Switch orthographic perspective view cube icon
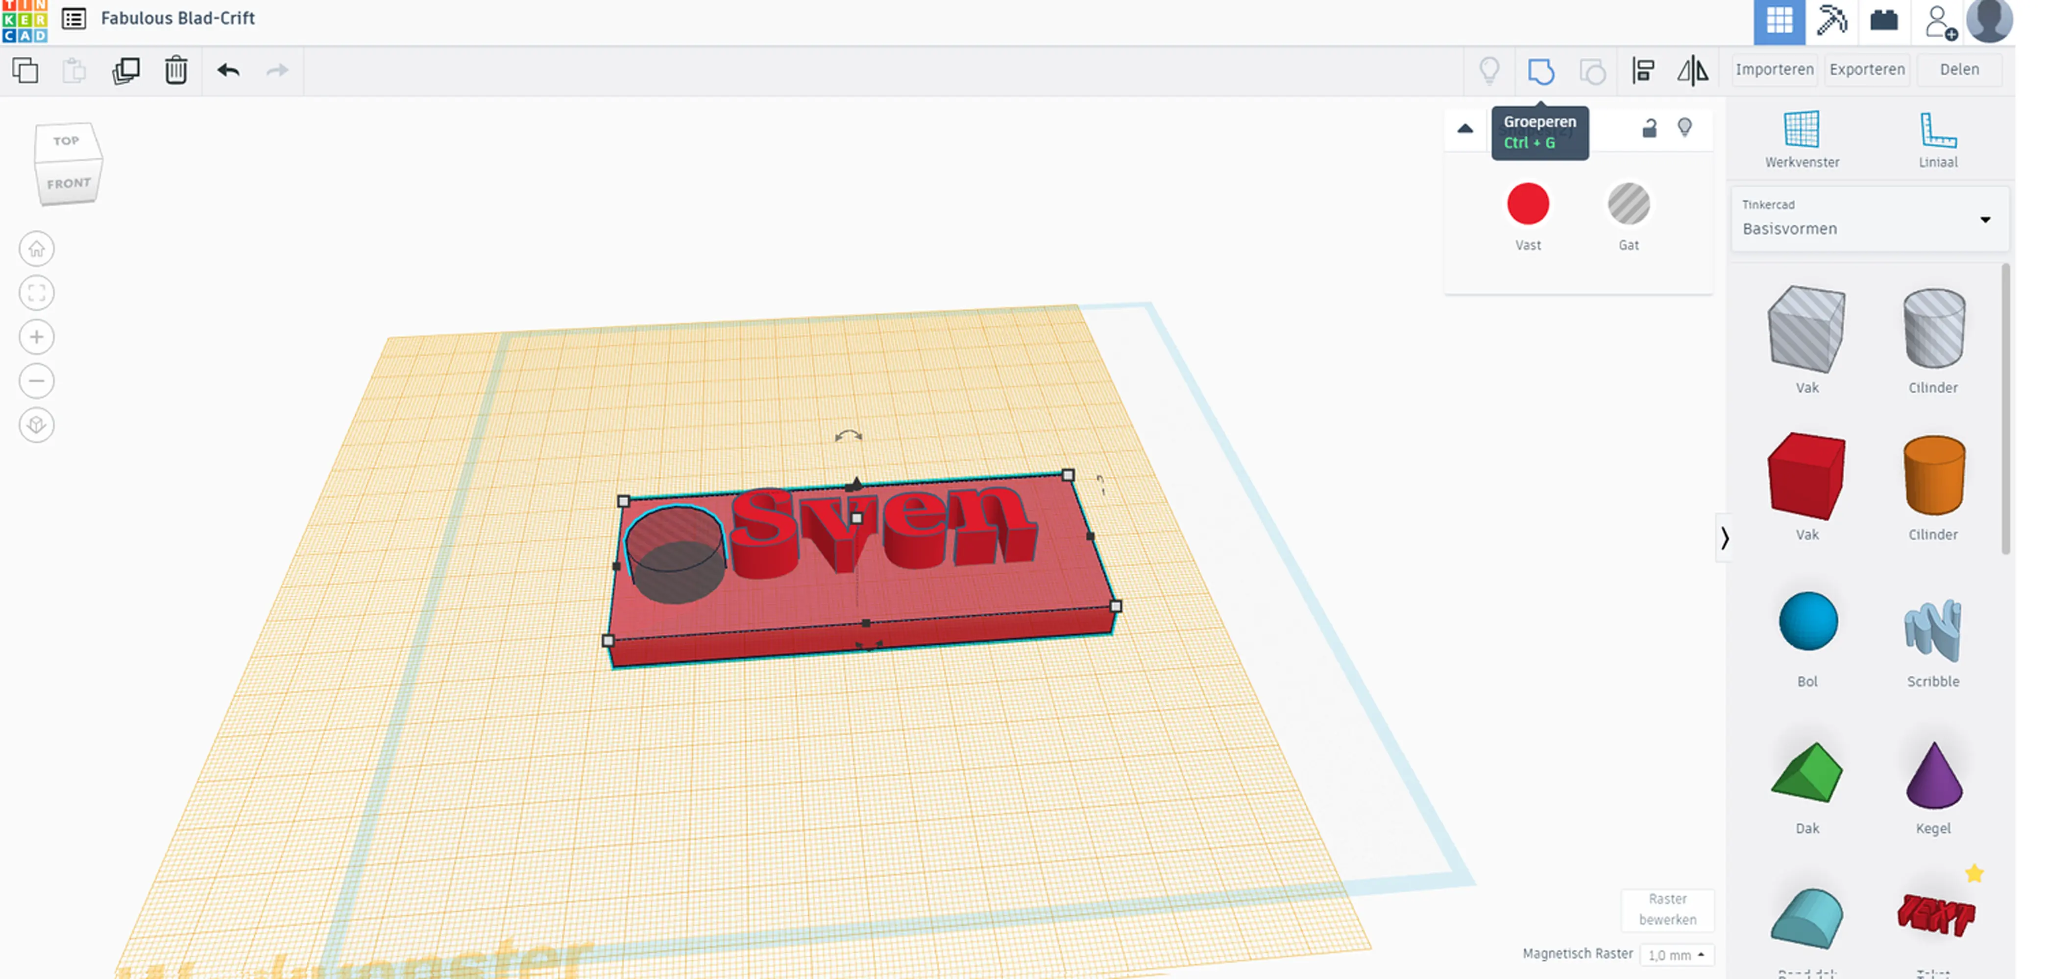 [37, 425]
